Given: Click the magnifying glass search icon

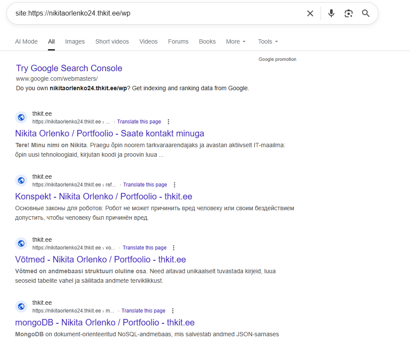Looking at the screenshot, I should [366, 13].
